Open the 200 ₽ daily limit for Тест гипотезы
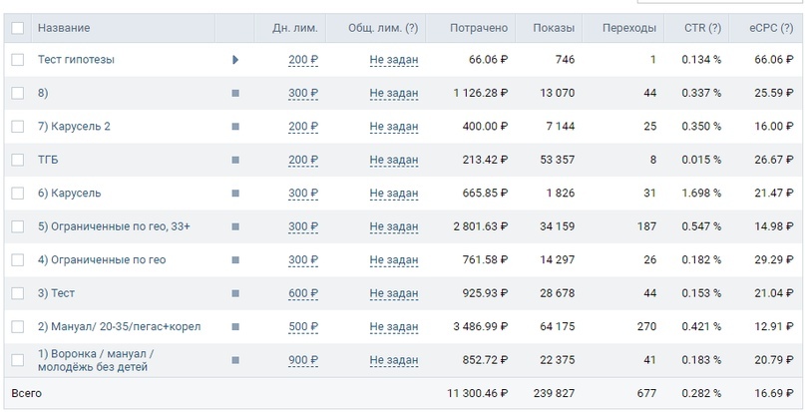Screen dimensions: 805x412 303,60
